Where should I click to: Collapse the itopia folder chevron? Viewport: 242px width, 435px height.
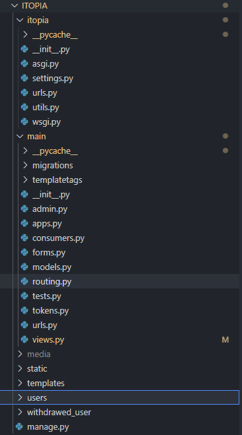[20, 20]
